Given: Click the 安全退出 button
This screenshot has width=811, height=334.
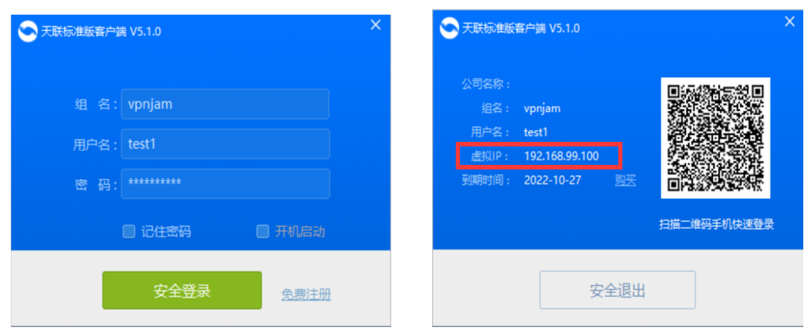Looking at the screenshot, I should [617, 290].
